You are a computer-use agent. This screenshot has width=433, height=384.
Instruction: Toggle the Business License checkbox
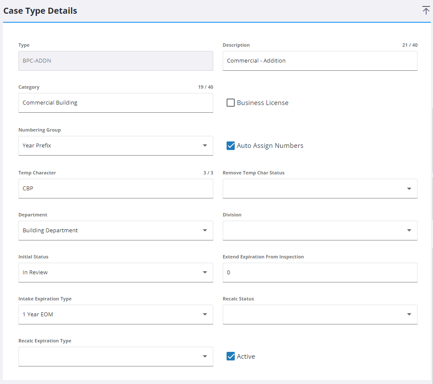pyautogui.click(x=230, y=102)
